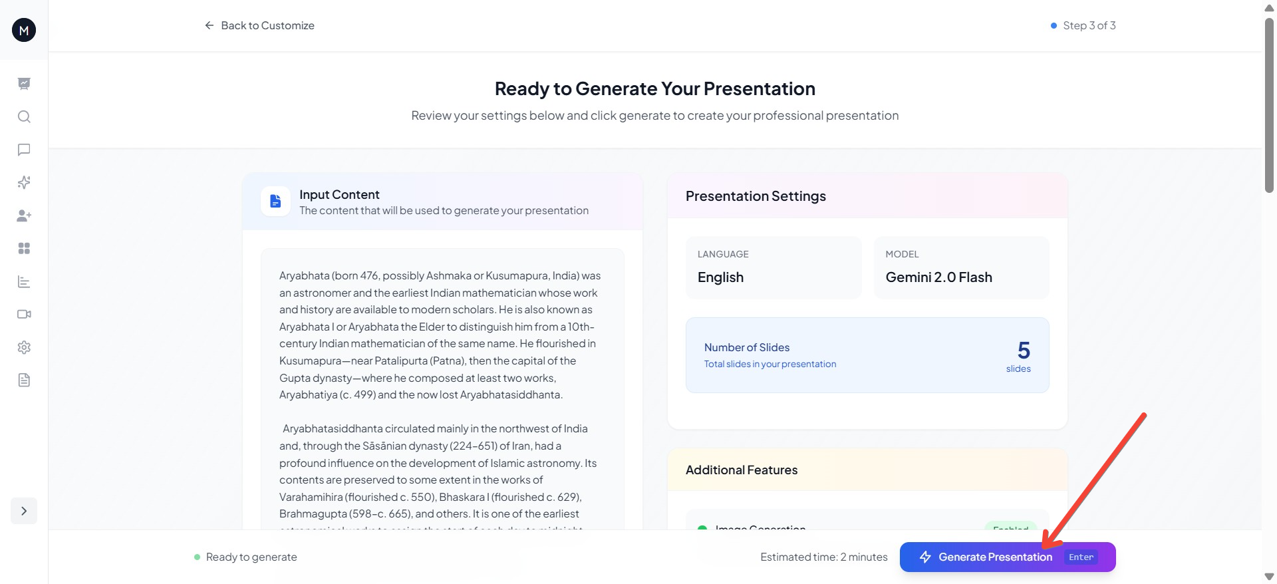
Task: Expand the sidebar with the chevron button
Action: [x=24, y=511]
